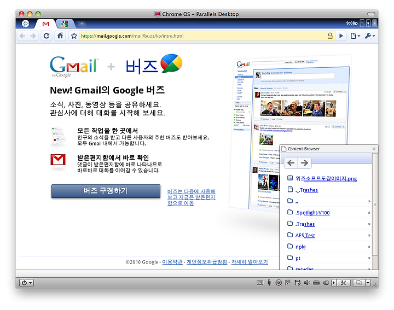Image resolution: width=394 pixels, height=310 pixels.
Task: Click the Go arrow beside address bar
Action: click(x=341, y=36)
